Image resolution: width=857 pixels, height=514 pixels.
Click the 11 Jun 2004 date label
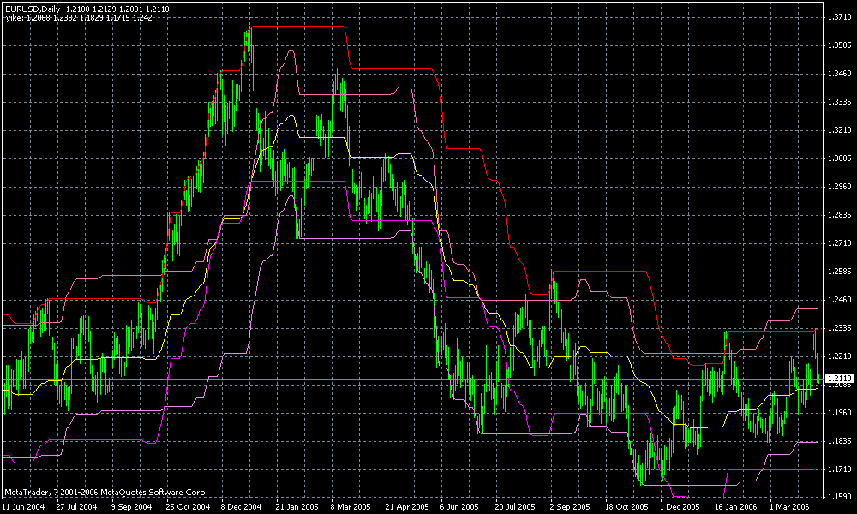(22, 507)
